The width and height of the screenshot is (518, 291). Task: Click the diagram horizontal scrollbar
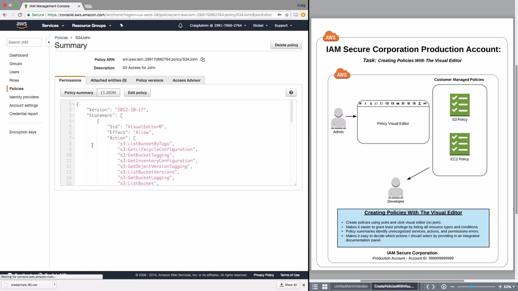pyautogui.click(x=412, y=281)
